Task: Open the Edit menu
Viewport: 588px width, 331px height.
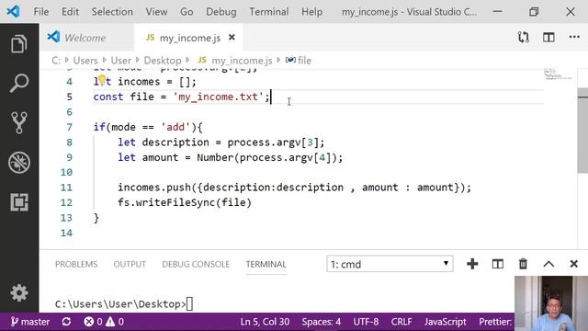Action: (x=70, y=12)
